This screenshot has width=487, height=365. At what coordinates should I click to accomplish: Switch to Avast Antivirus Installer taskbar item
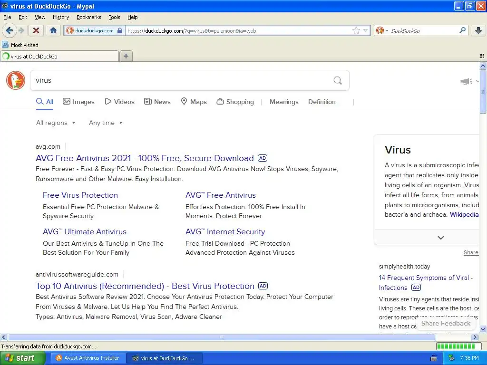click(88, 358)
